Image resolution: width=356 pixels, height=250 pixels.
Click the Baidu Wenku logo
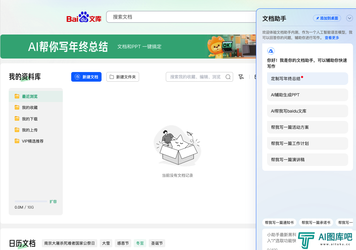(84, 17)
